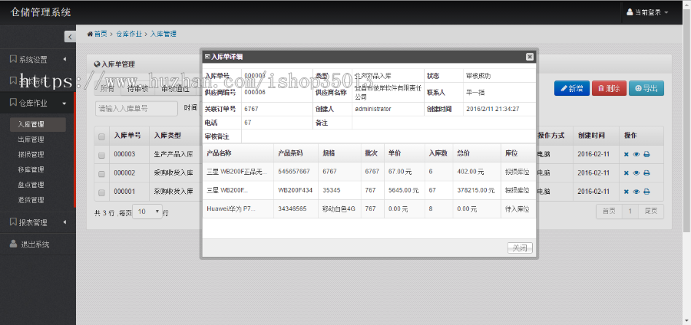This screenshot has width=691, height=325.
Task: Check the box for row 000003
Action: pos(101,156)
